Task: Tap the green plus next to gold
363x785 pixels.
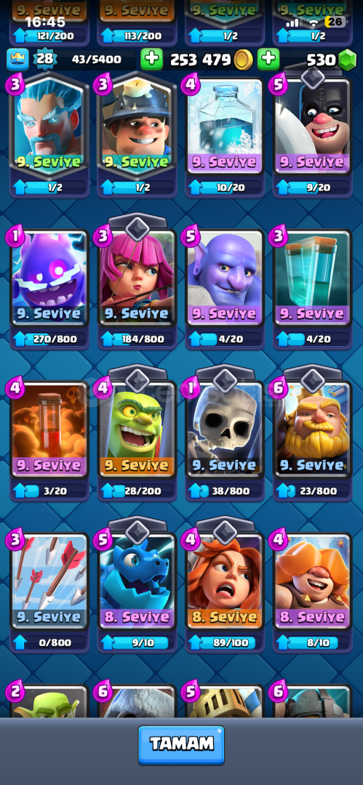Action: tap(151, 60)
